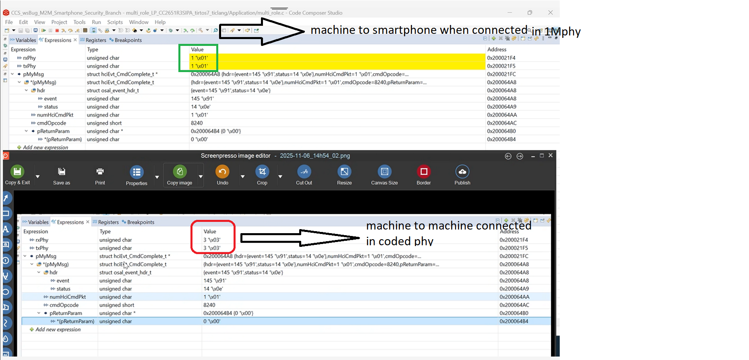Select the cmdOpcode row in the upper Expressions view
The image size is (749, 360).
tap(284, 123)
